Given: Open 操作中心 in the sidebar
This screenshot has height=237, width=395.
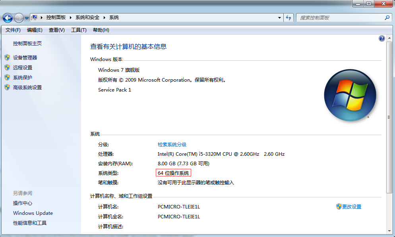Looking at the screenshot, I should coord(23,203).
